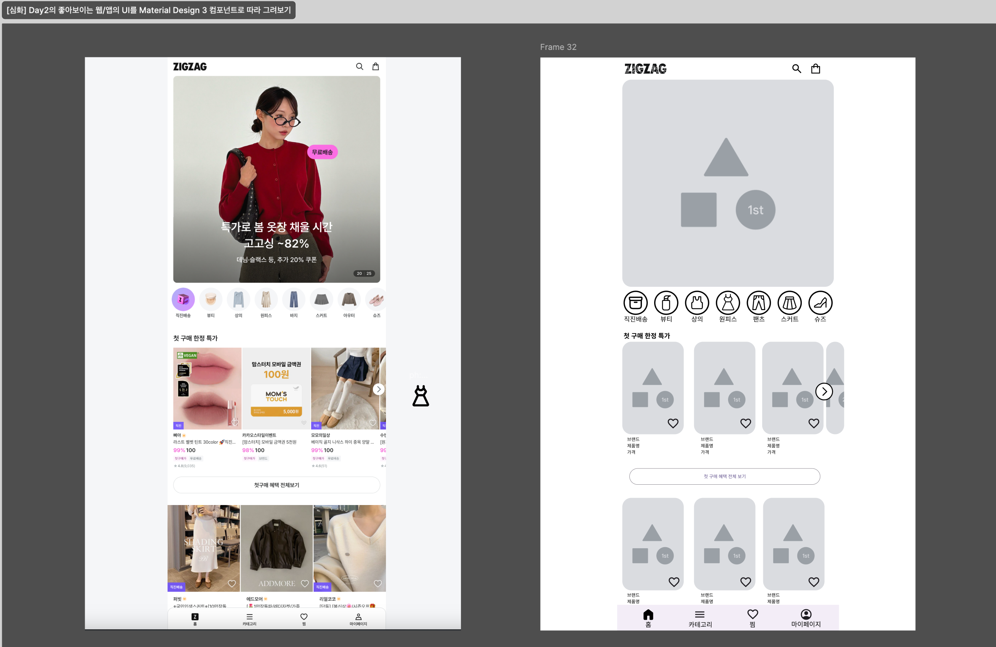
Task: Click next arrow on wireframe product carousel
Action: [824, 392]
